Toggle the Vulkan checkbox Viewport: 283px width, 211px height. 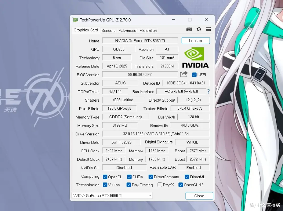click(x=105, y=185)
